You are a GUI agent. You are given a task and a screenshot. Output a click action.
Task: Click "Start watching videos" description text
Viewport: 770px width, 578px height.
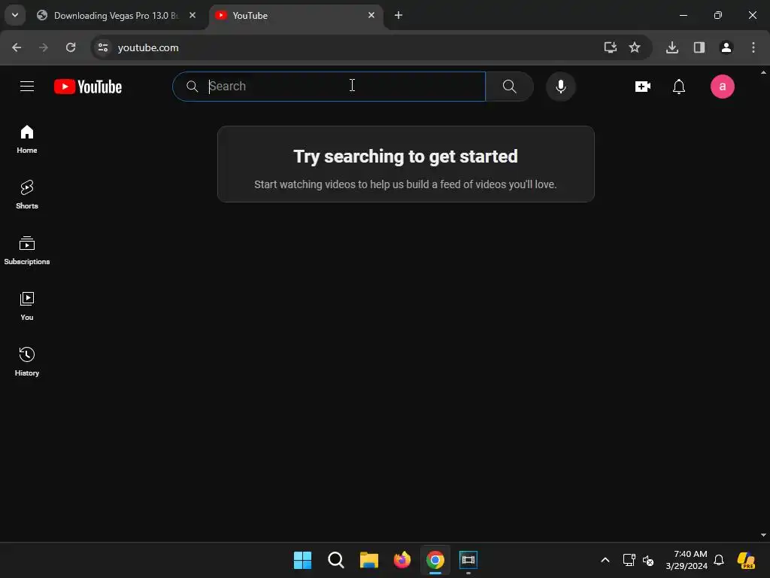(x=405, y=184)
